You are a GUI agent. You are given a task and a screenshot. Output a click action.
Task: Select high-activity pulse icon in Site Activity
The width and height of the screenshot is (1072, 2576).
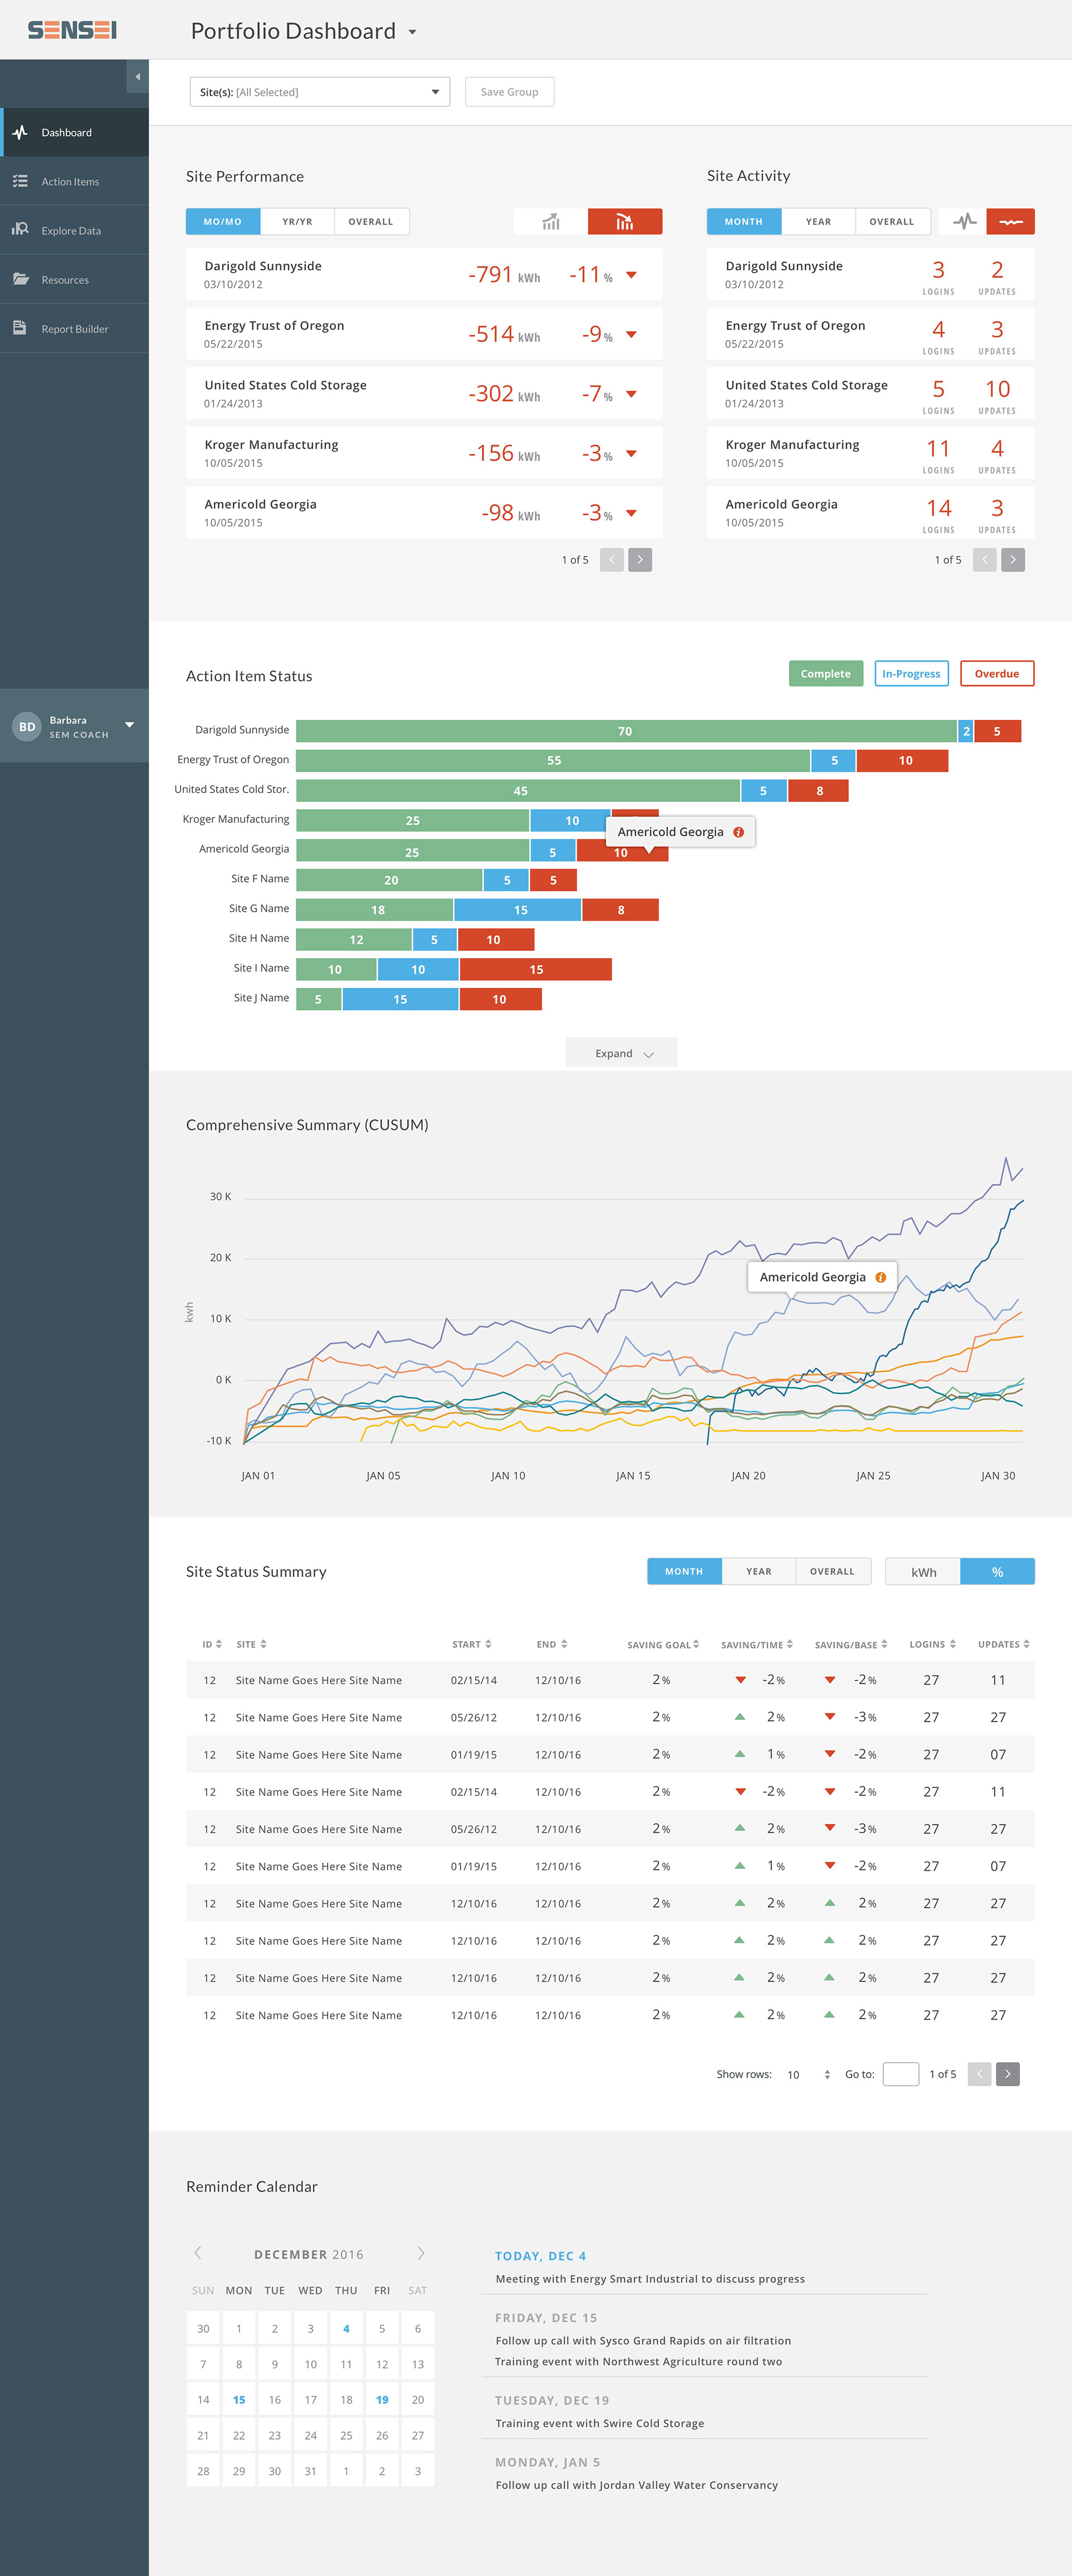(x=964, y=222)
